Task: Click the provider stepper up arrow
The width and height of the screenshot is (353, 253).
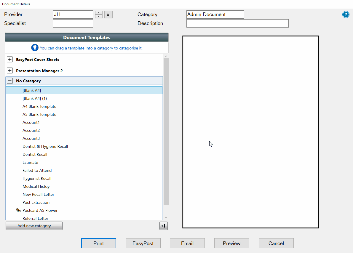Action: coord(99,12)
